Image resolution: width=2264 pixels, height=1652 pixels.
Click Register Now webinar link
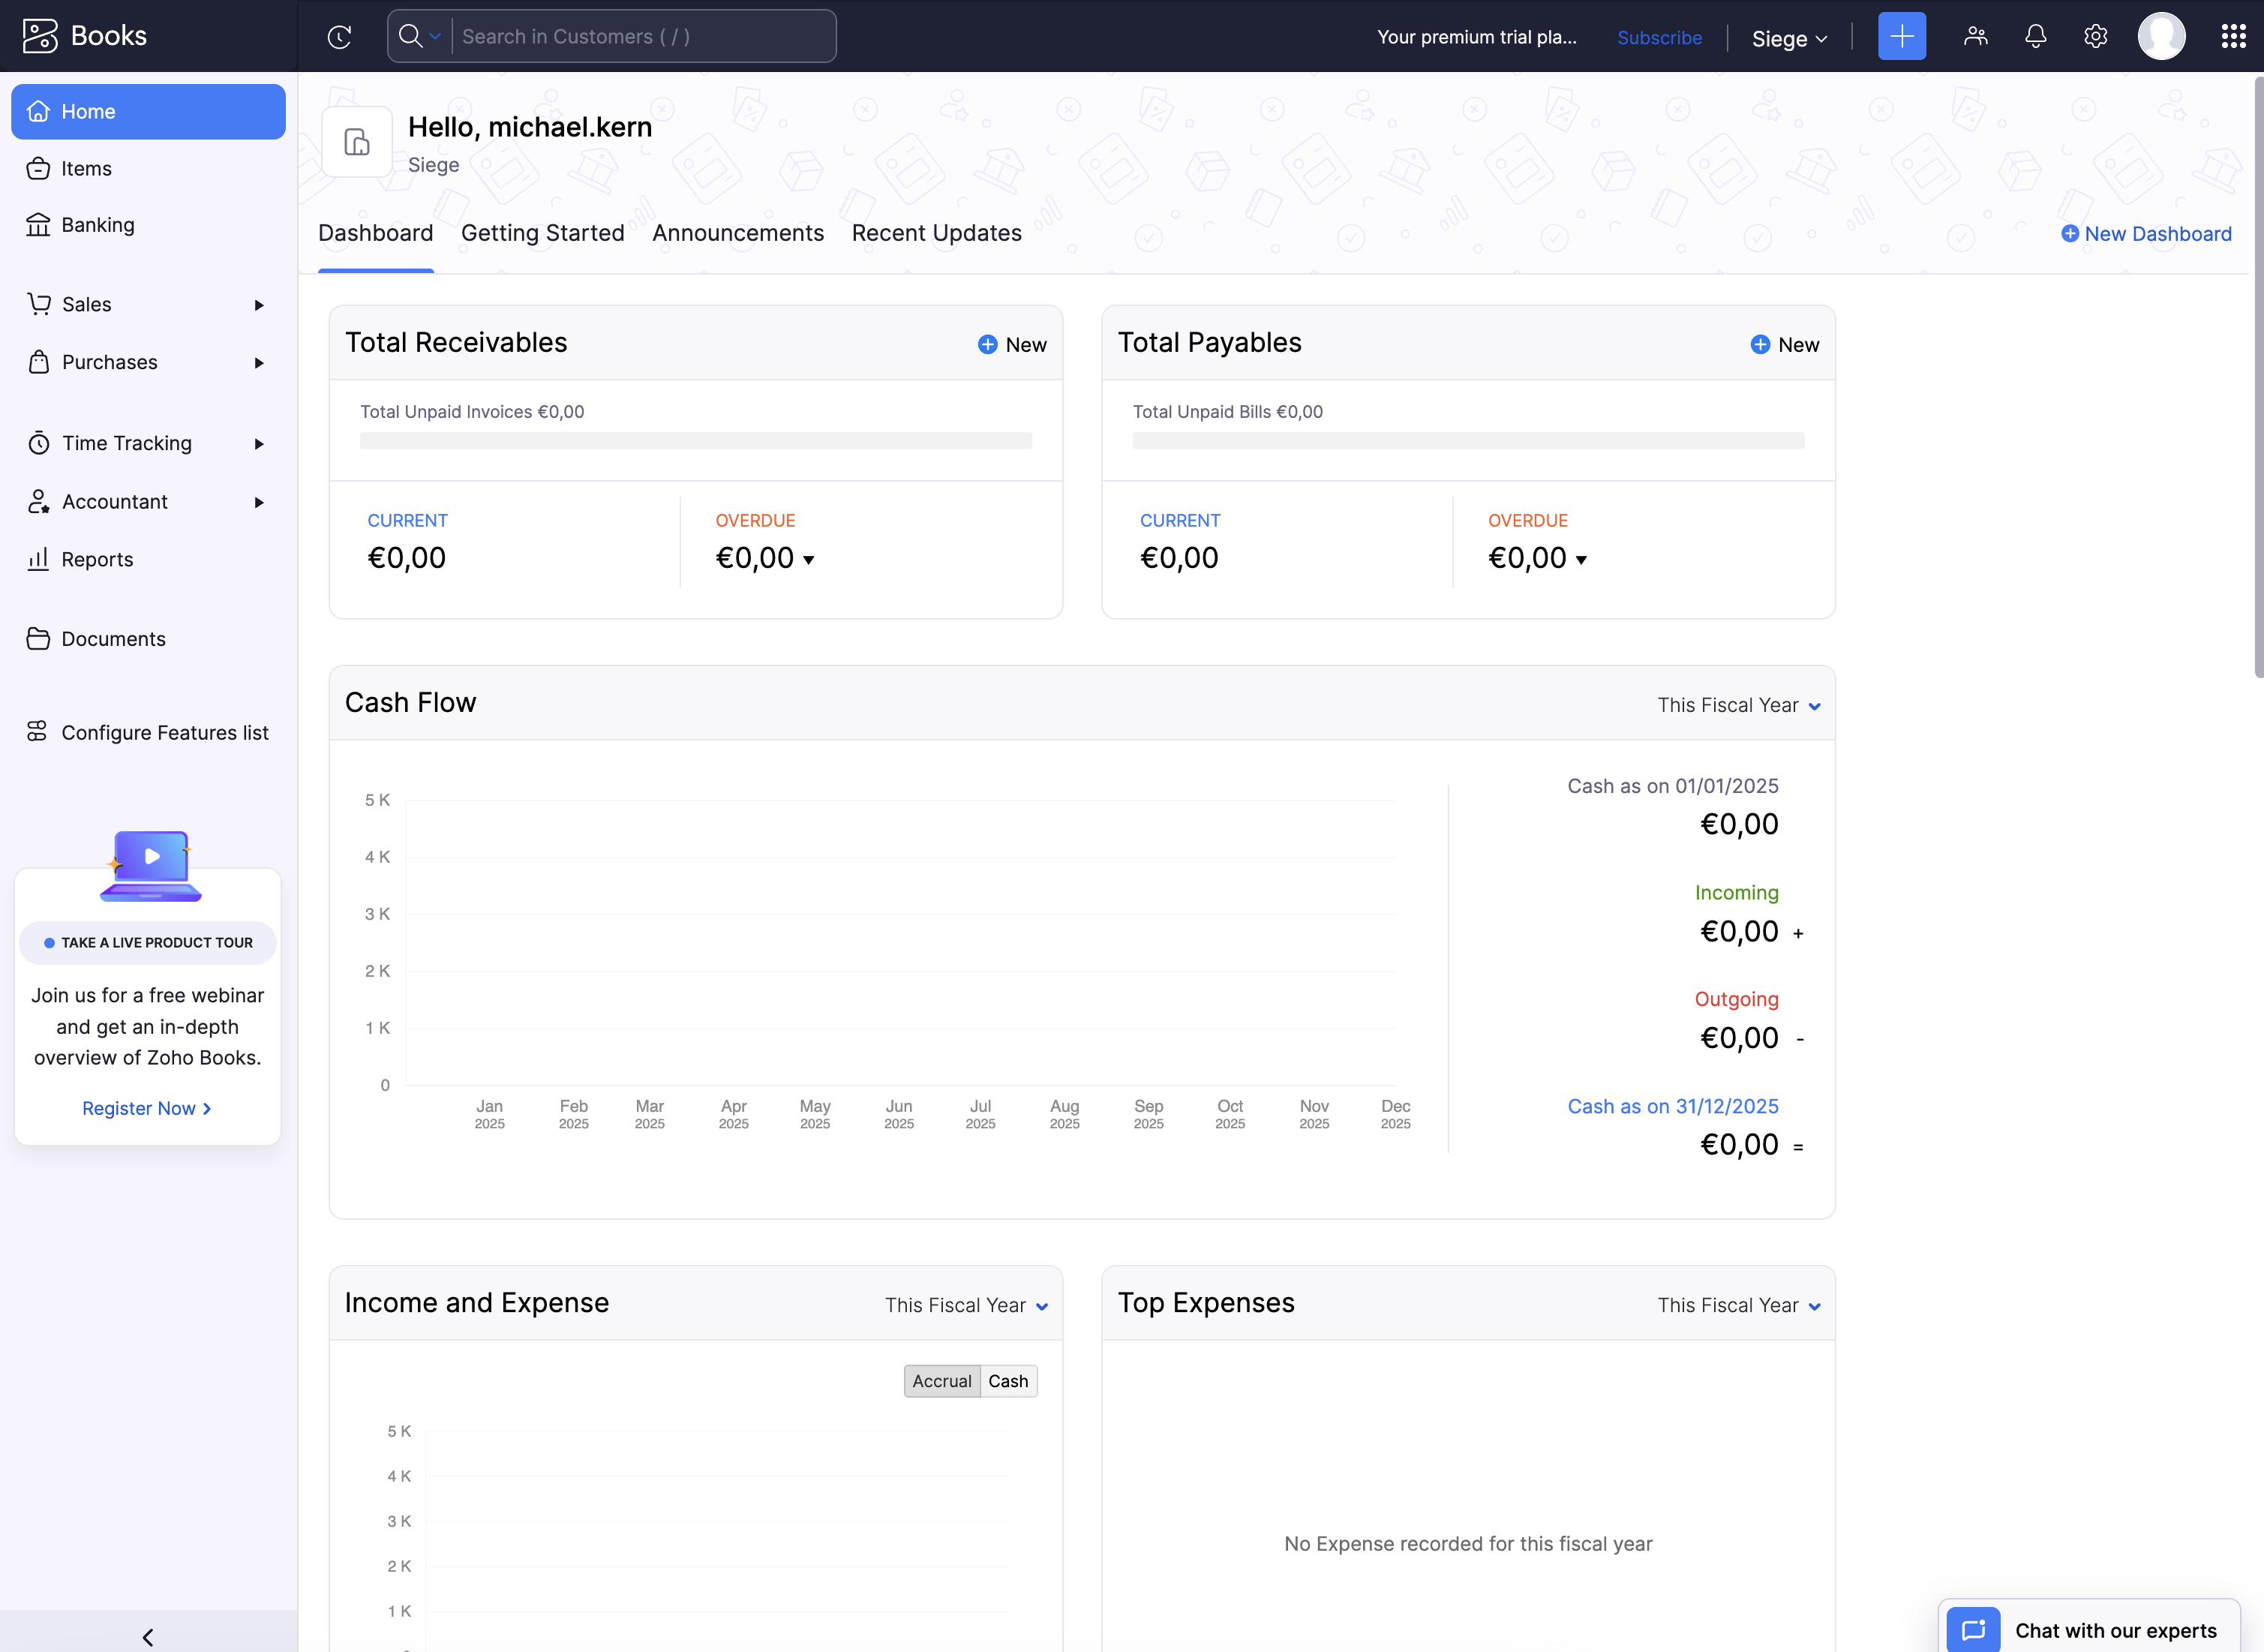pos(146,1108)
